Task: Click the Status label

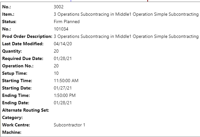Action: 9,22
